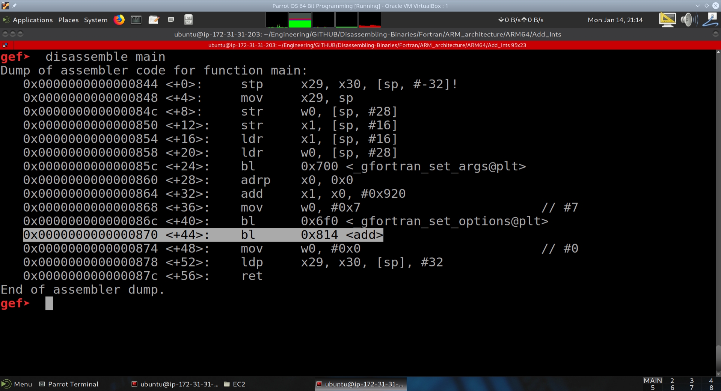Click the 'disassemble main' command text
The height and width of the screenshot is (391, 721).
pyautogui.click(x=106, y=57)
